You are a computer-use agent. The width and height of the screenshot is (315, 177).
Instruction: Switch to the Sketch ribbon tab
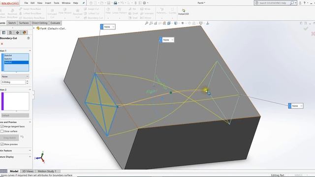click(12, 23)
